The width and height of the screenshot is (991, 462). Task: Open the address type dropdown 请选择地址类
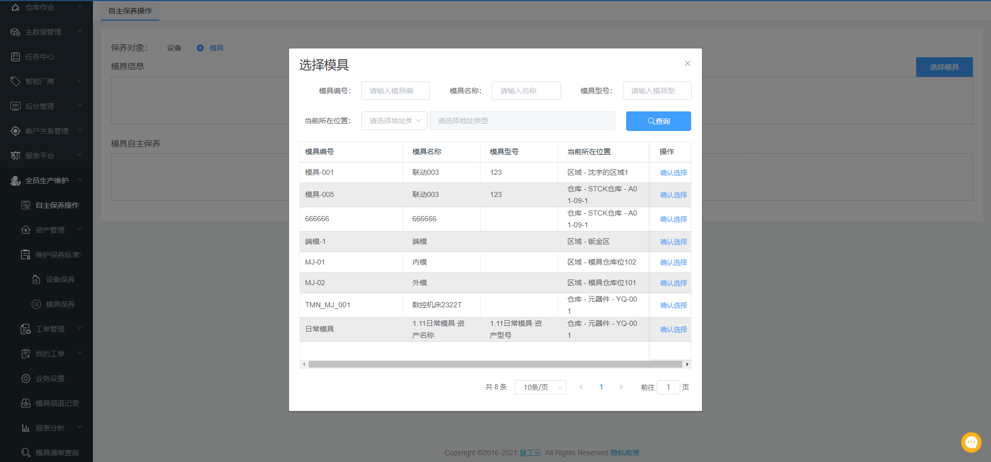pos(394,121)
